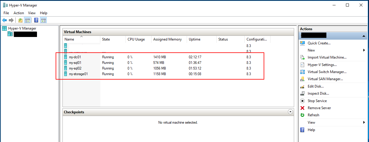369x142 pixels.
Task: Click the blue Help question-mark toolbar icon
Action: pyautogui.click(x=36, y=20)
